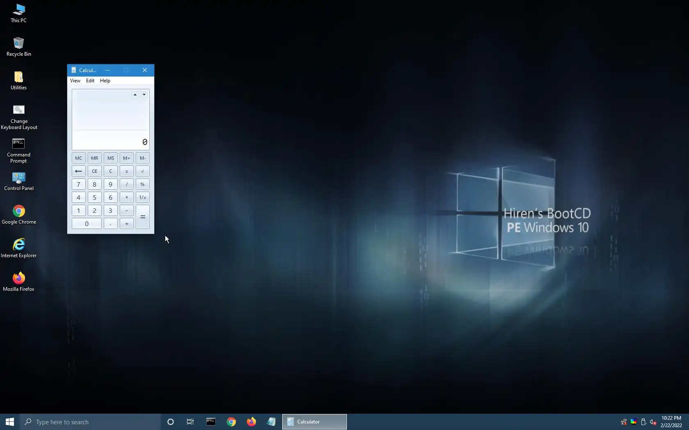The height and width of the screenshot is (430, 689).
Task: Click the MC memory clear button
Action: click(x=78, y=158)
